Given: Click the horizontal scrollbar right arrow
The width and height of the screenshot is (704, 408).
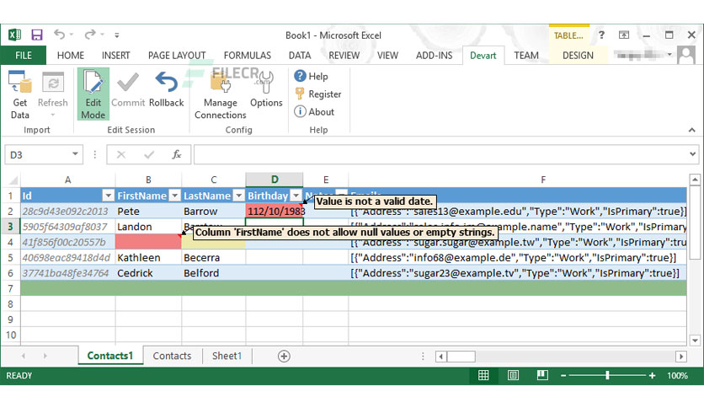Looking at the screenshot, I should click(681, 357).
